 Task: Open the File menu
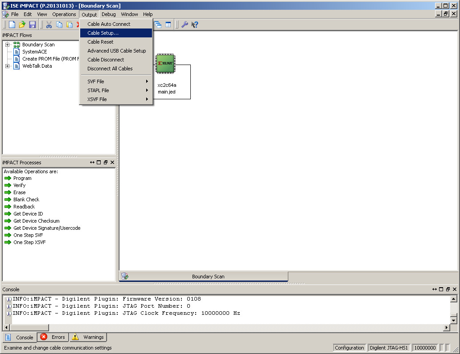[15, 14]
